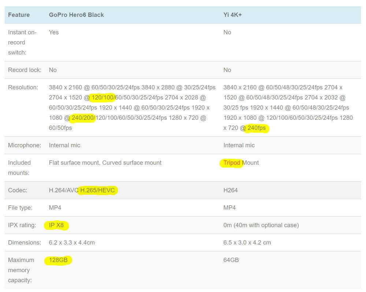This screenshot has height=292, width=366.
Task: Click the "64GB" memory capacity value
Action: pos(231,260)
